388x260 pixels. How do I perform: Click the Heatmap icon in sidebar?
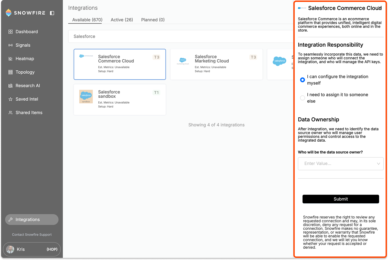pyautogui.click(x=11, y=59)
